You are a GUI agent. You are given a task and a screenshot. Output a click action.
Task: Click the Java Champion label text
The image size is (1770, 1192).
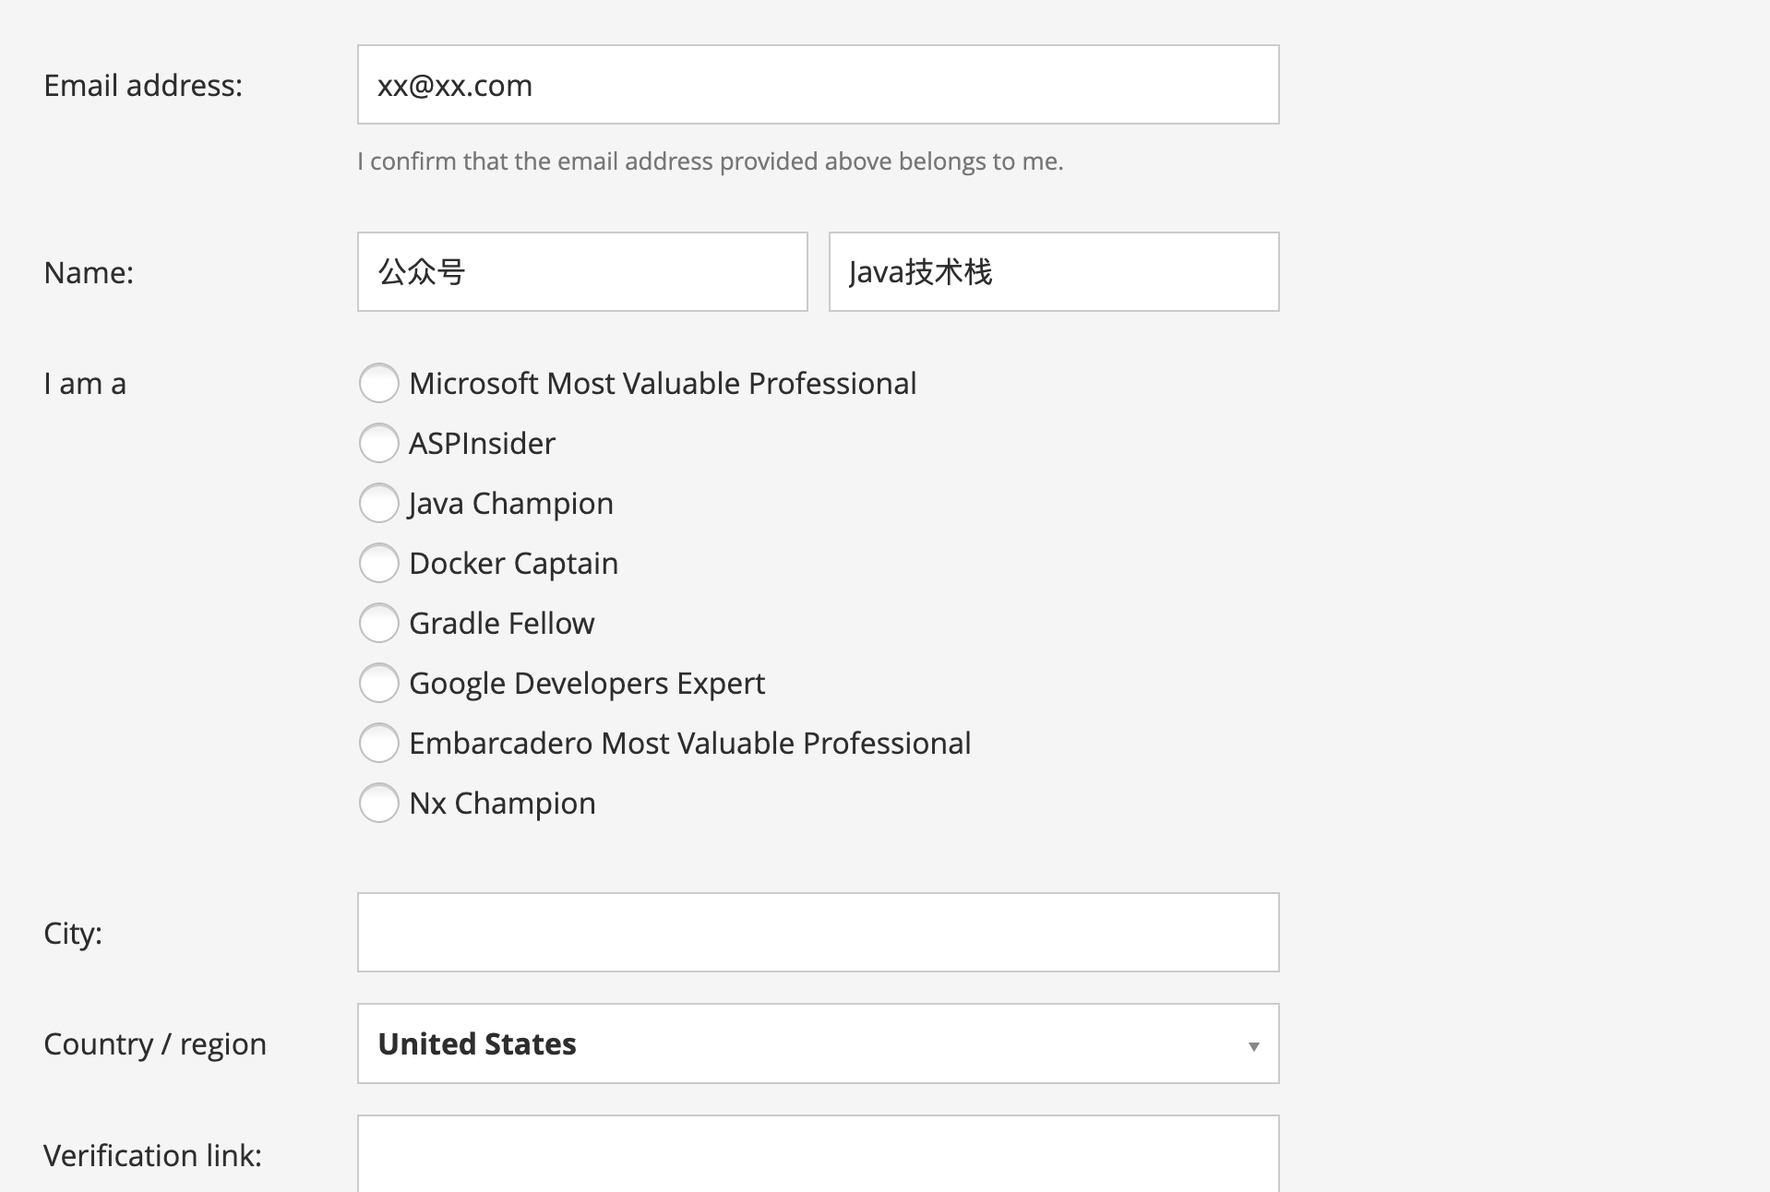click(511, 505)
